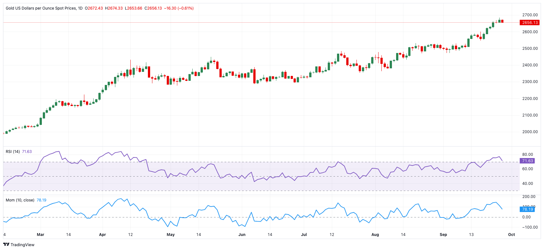544x250 pixels.
Task: Click the purple RSI 71.63 axis tag
Action: pos(527,161)
